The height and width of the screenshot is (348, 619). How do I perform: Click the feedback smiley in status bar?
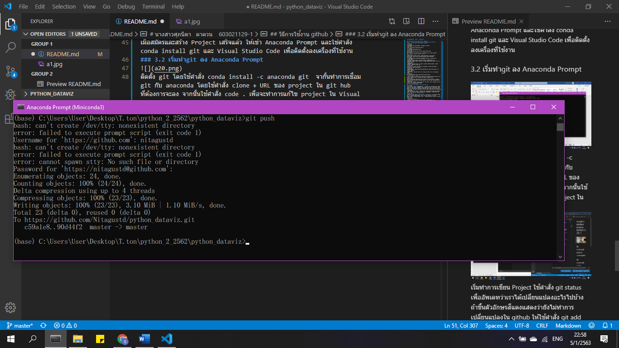[591, 325]
